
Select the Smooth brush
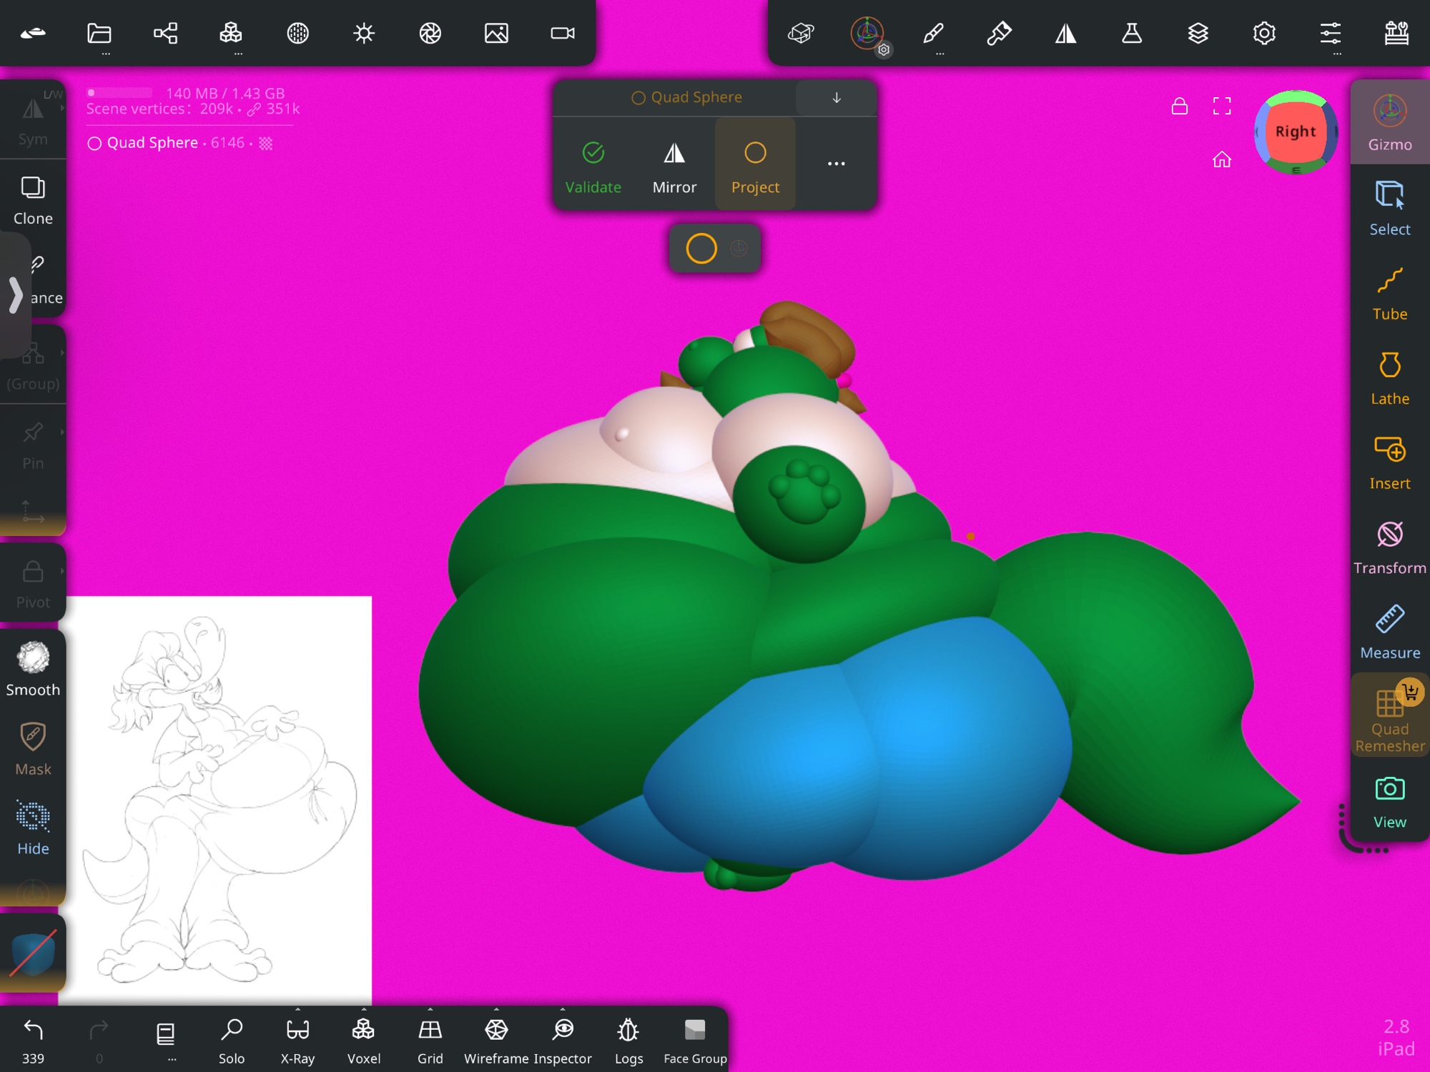tap(33, 669)
